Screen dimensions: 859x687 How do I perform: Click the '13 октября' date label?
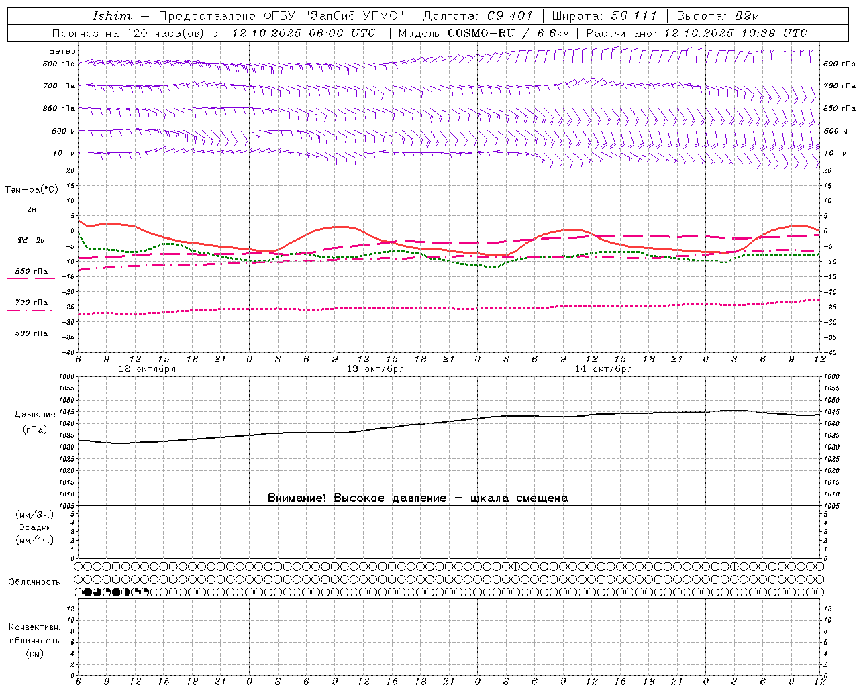coord(375,368)
